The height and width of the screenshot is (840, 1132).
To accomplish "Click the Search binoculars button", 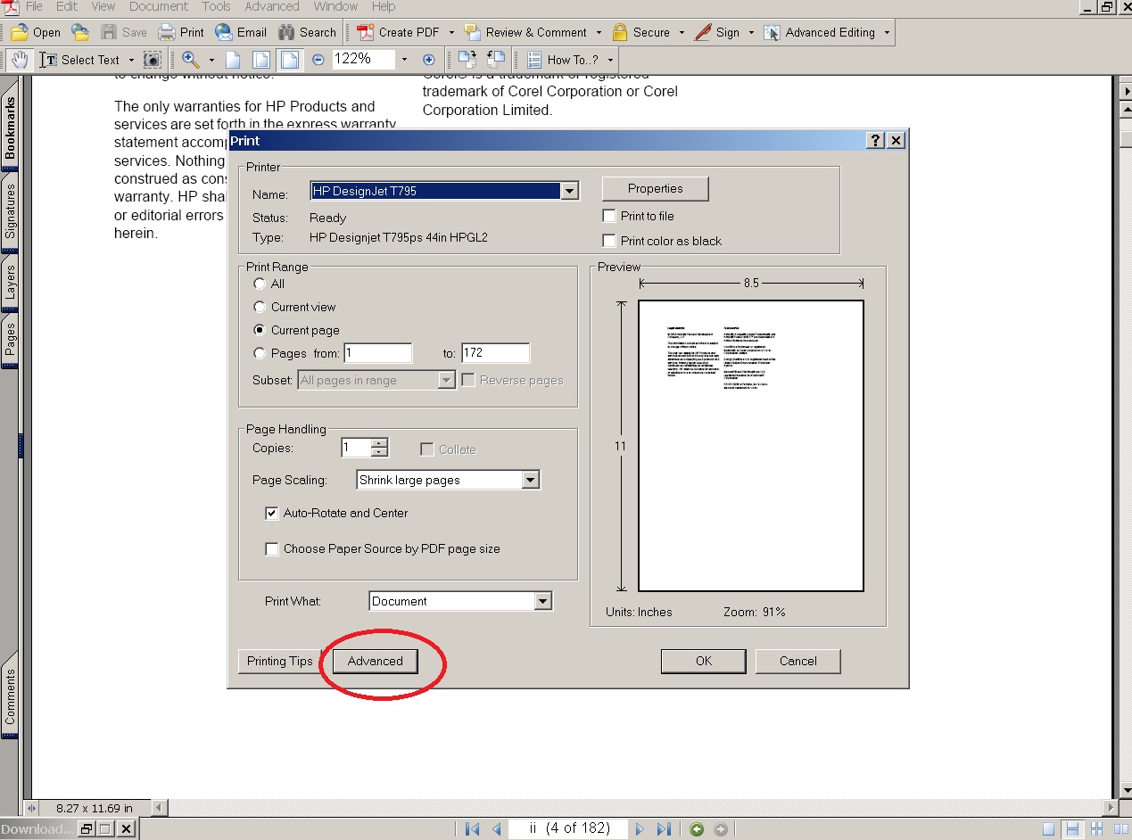I will click(x=307, y=32).
